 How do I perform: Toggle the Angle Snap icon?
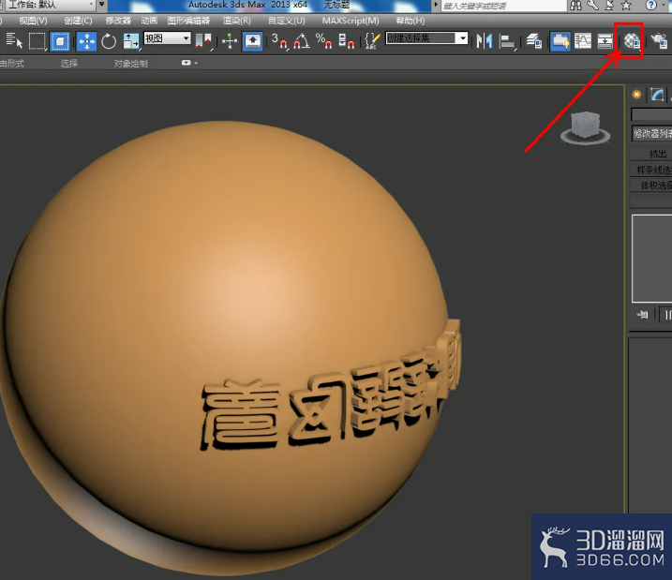pyautogui.click(x=302, y=41)
